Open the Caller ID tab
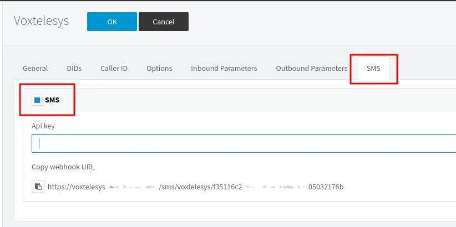 click(x=114, y=69)
